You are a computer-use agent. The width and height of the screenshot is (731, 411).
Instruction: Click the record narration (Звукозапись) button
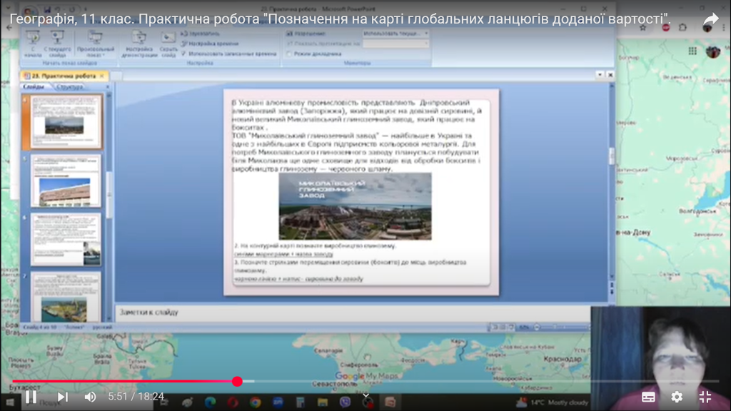tap(200, 34)
